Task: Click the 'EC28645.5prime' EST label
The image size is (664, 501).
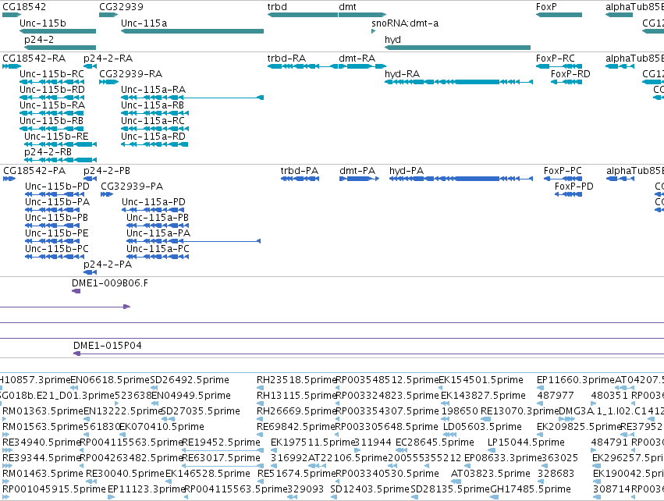Action: (435, 442)
